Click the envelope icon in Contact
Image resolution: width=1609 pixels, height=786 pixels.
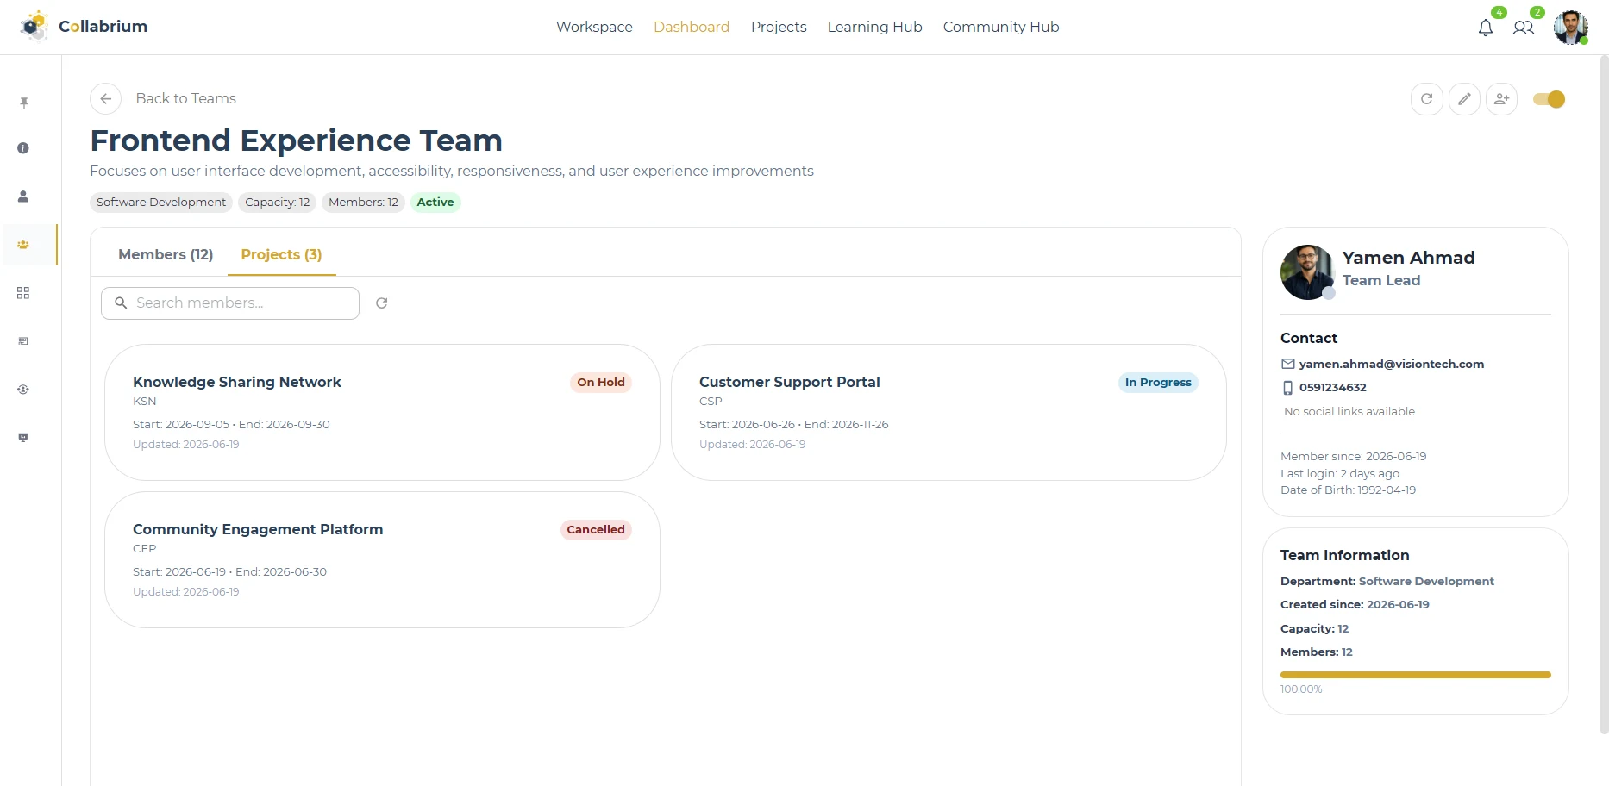click(1288, 364)
